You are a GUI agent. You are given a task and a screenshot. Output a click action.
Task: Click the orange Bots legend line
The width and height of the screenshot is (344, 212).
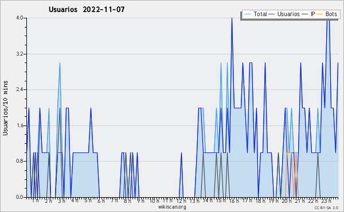[x=320, y=14]
